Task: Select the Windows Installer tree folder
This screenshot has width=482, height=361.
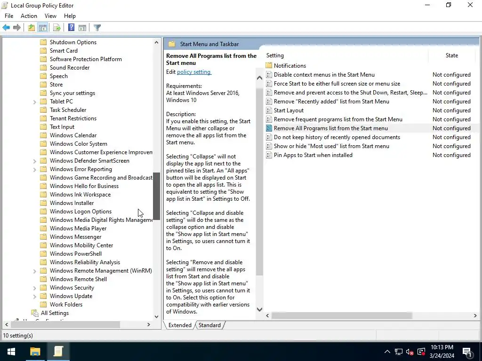Action: pos(72,203)
